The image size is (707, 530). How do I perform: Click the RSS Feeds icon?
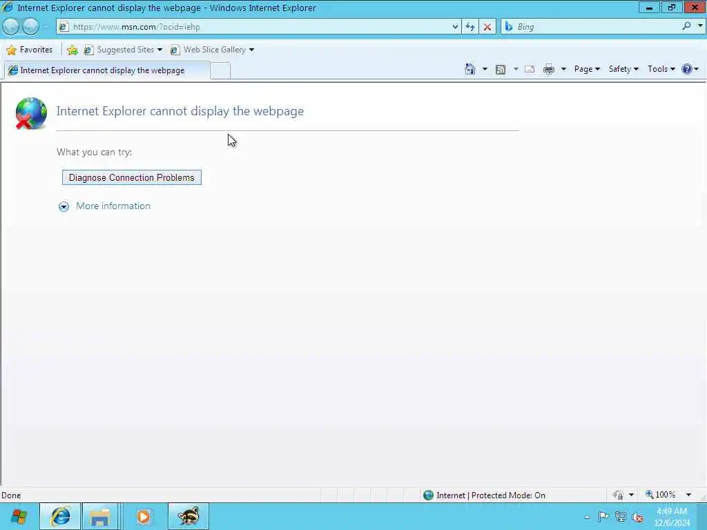[x=501, y=70]
